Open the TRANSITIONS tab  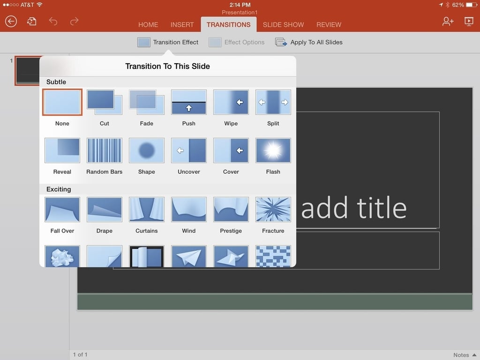pos(228,25)
